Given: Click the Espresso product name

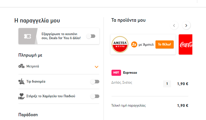Looking at the screenshot, I should click(130, 73).
